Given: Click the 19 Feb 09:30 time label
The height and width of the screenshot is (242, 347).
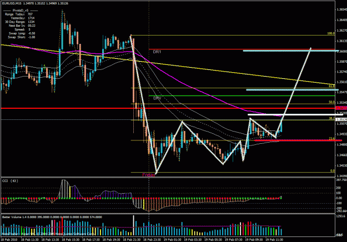Looking at the screenshot, I should tap(254, 240).
